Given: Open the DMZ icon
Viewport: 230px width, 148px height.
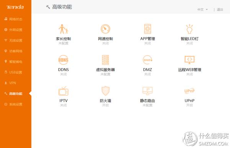Looking at the screenshot, I should pyautogui.click(x=148, y=60).
